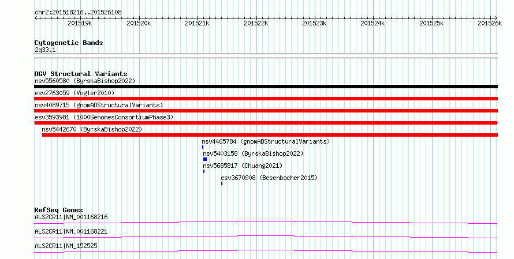
Task: Open variant label nsv5442670 (ByrskaBishop2022)
Action: [x=92, y=129]
